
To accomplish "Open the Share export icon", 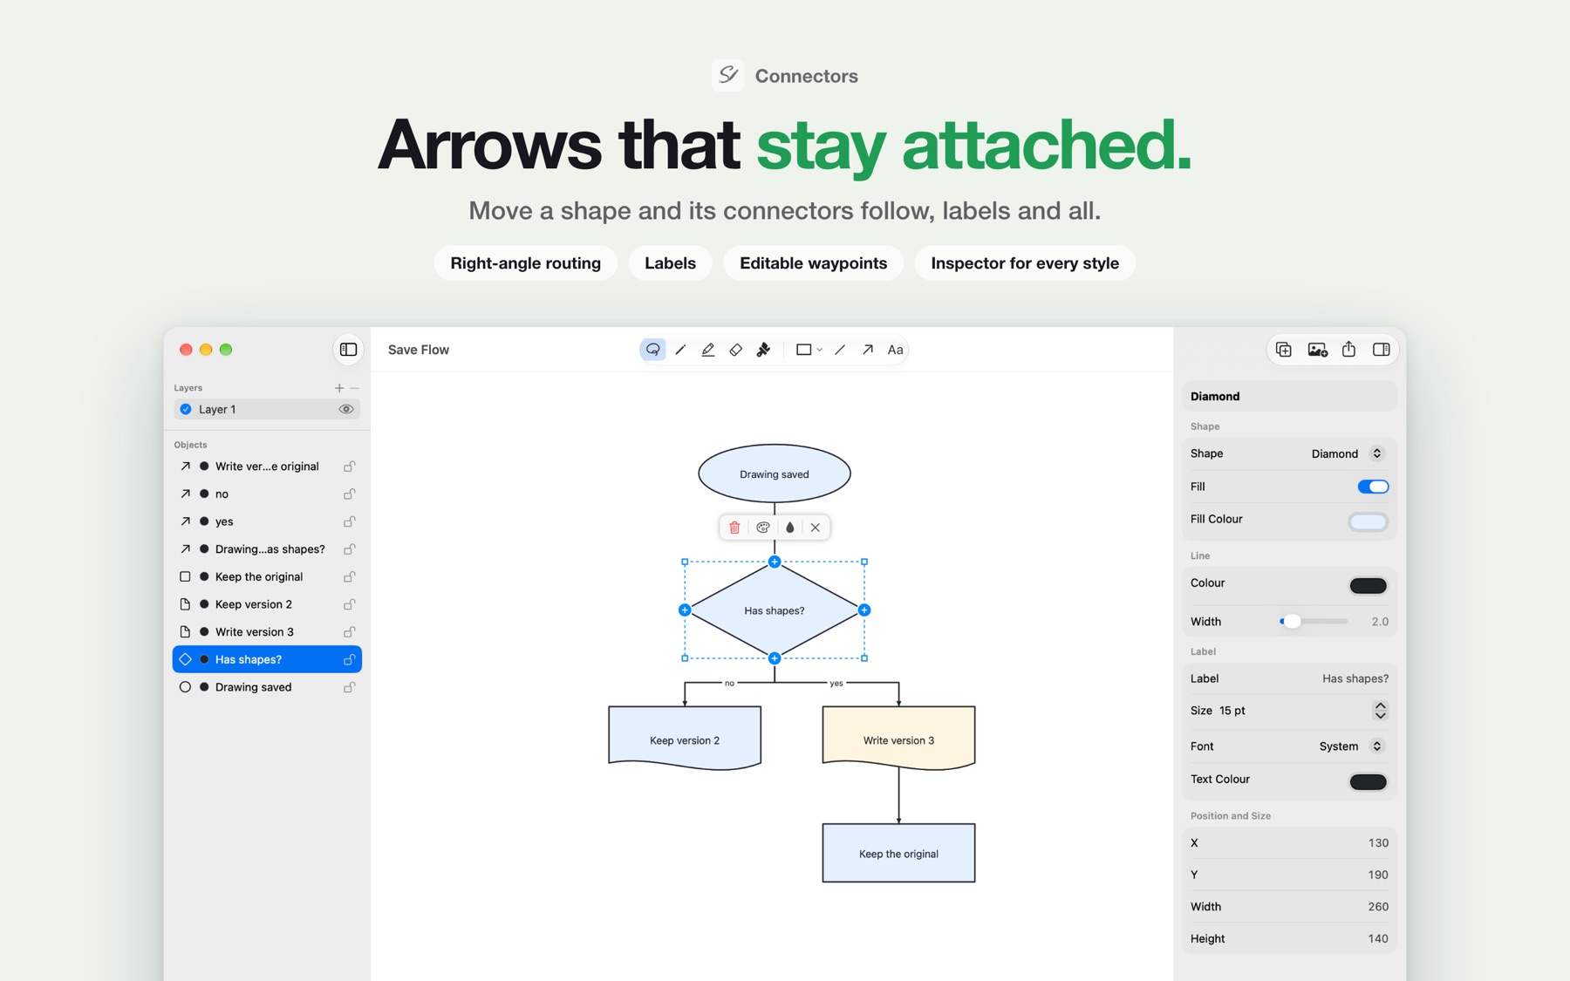I will point(1349,350).
